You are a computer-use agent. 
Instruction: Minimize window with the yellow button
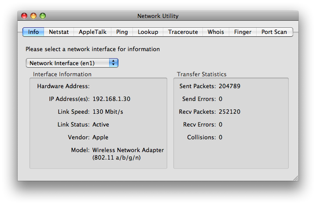[33, 16]
